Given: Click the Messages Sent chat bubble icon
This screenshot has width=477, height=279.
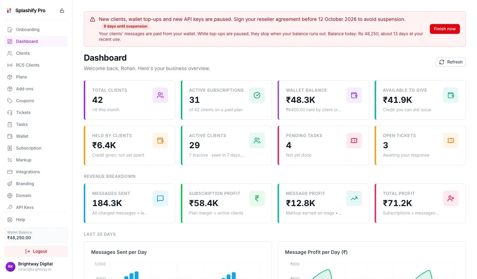Looking at the screenshot, I should (160, 198).
